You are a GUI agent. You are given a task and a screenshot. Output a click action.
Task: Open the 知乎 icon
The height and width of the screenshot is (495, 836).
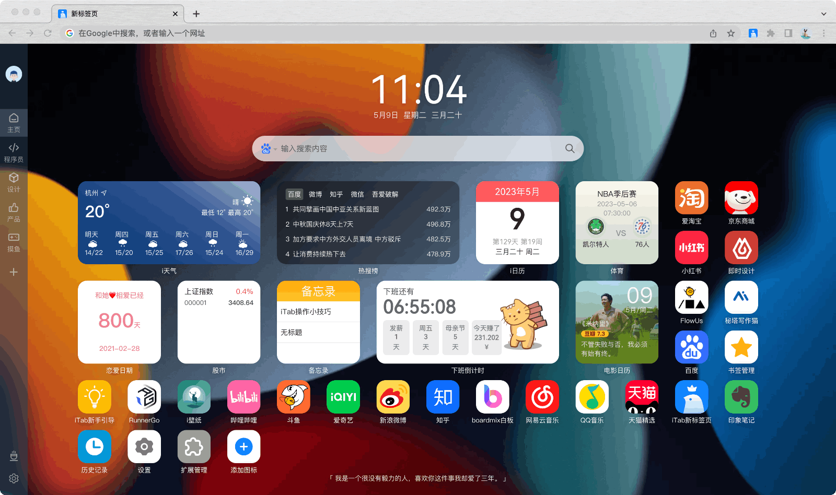point(443,397)
